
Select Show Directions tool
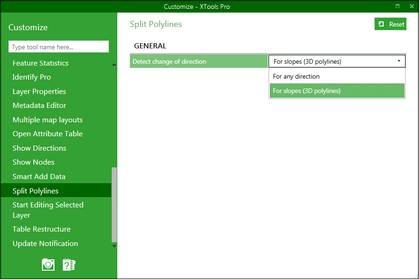pyautogui.click(x=39, y=148)
